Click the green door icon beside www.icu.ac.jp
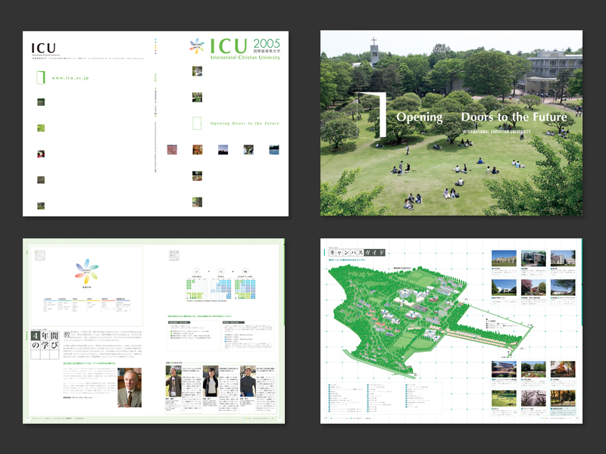Viewport: 606px width, 454px height. [40, 77]
